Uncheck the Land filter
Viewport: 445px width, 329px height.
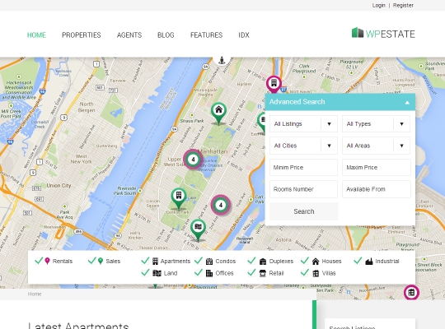pyautogui.click(x=145, y=272)
